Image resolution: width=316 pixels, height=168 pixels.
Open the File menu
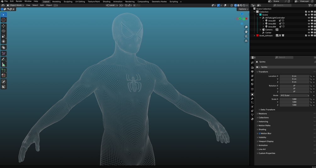pos(6,1)
